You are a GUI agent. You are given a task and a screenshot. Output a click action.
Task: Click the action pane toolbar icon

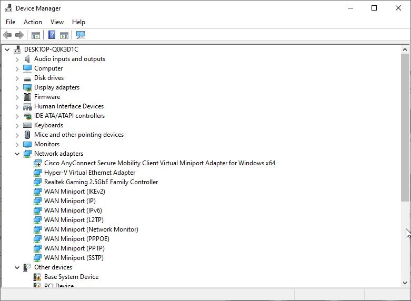coord(64,35)
